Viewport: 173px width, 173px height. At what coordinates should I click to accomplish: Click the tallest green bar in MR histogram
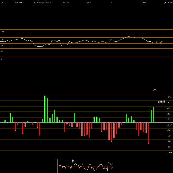click(x=45, y=109)
